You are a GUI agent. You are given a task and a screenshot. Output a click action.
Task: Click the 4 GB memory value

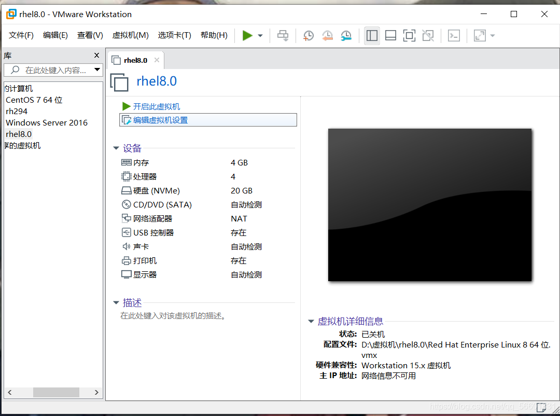point(239,162)
